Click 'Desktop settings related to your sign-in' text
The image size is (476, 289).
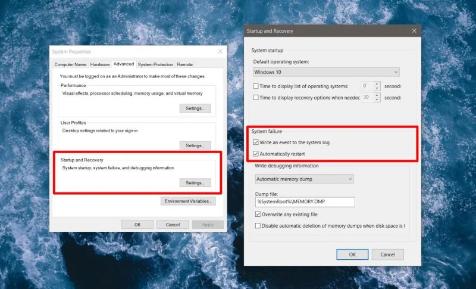pos(100,130)
